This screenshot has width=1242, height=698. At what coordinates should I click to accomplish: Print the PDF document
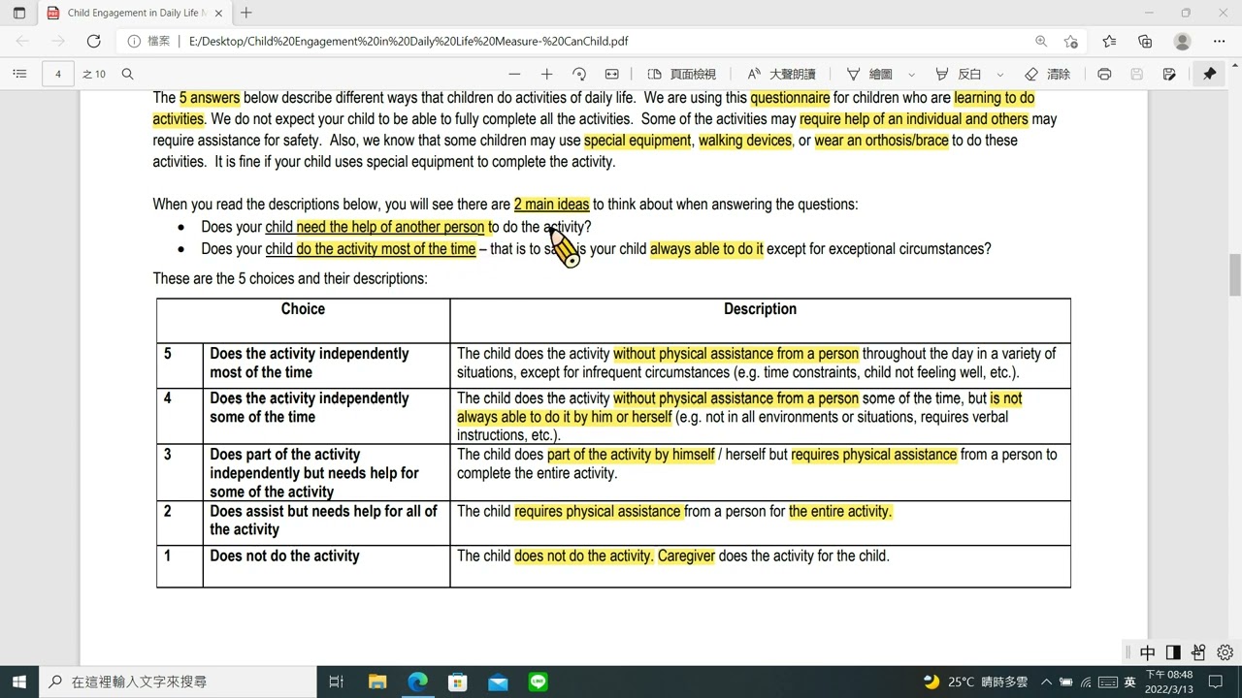point(1104,74)
